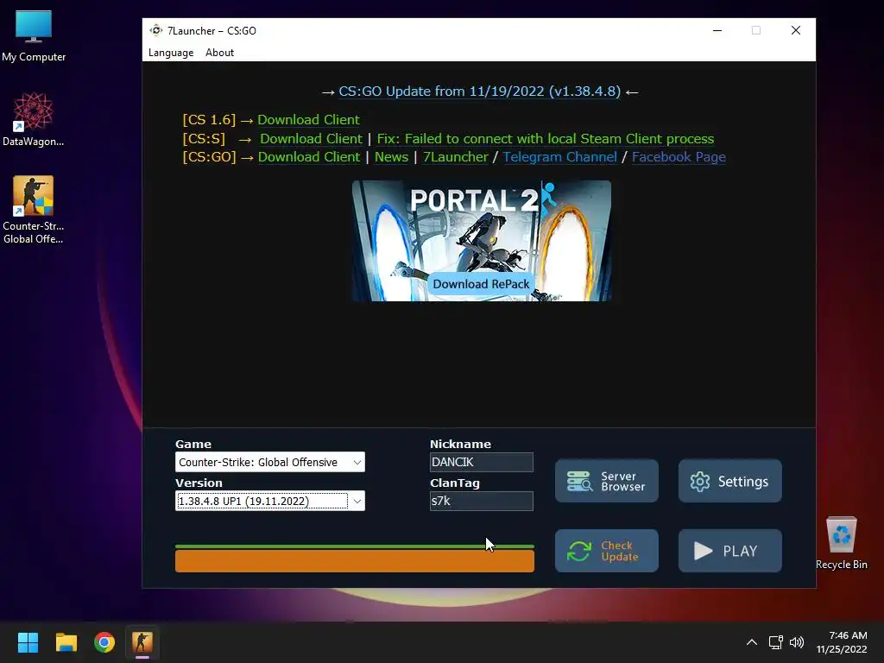Image resolution: width=884 pixels, height=663 pixels.
Task: Select the 7Launcher CS:GO taskbar icon
Action: 142,642
